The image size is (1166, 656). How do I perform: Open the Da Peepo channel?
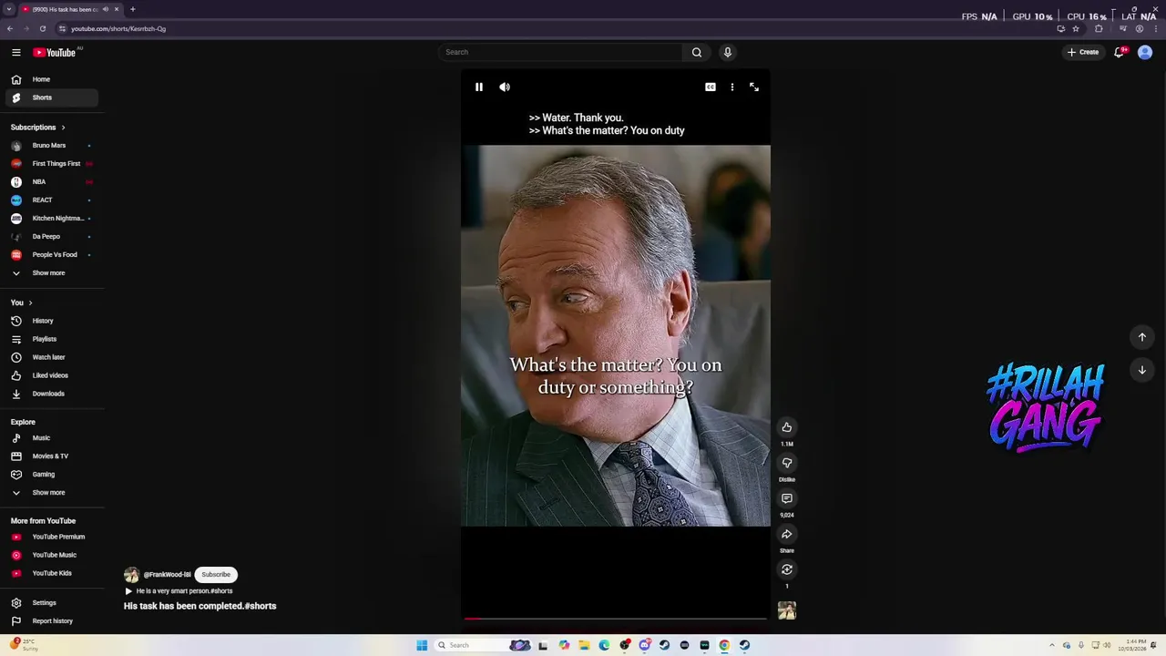52,237
